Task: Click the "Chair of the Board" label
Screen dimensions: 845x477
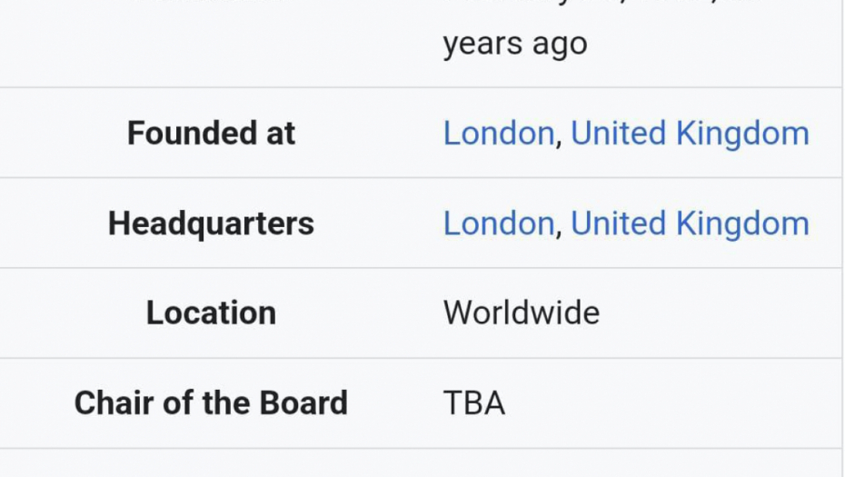Action: (x=211, y=403)
